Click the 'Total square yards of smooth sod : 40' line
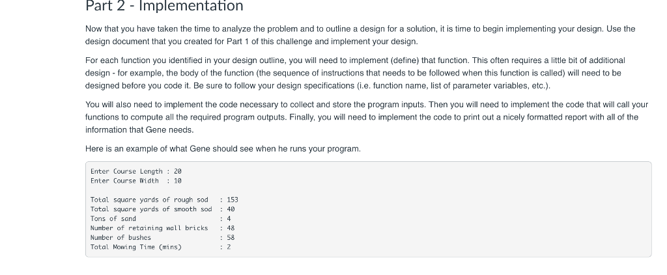667x275 pixels. click(162, 209)
